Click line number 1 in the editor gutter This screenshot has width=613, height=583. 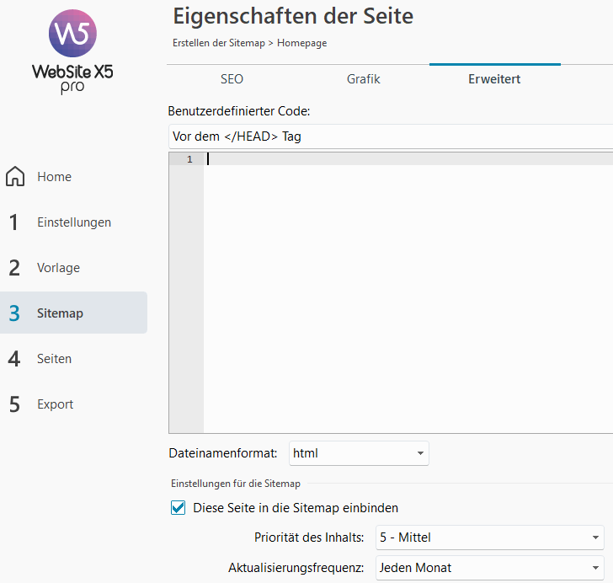pos(189,159)
